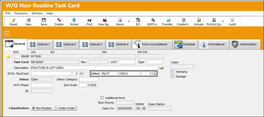Click the Create N... toolbar icon

[x=184, y=20]
